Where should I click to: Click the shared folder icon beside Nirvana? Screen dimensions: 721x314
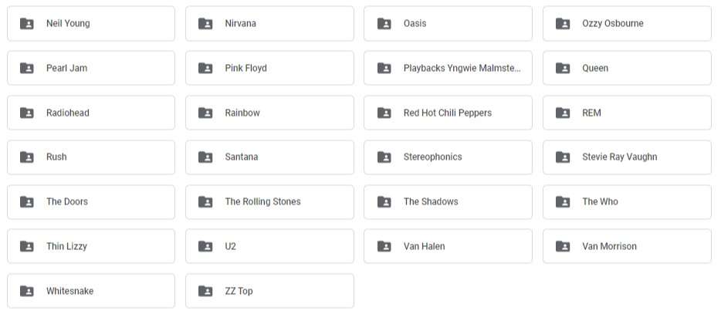pos(205,23)
